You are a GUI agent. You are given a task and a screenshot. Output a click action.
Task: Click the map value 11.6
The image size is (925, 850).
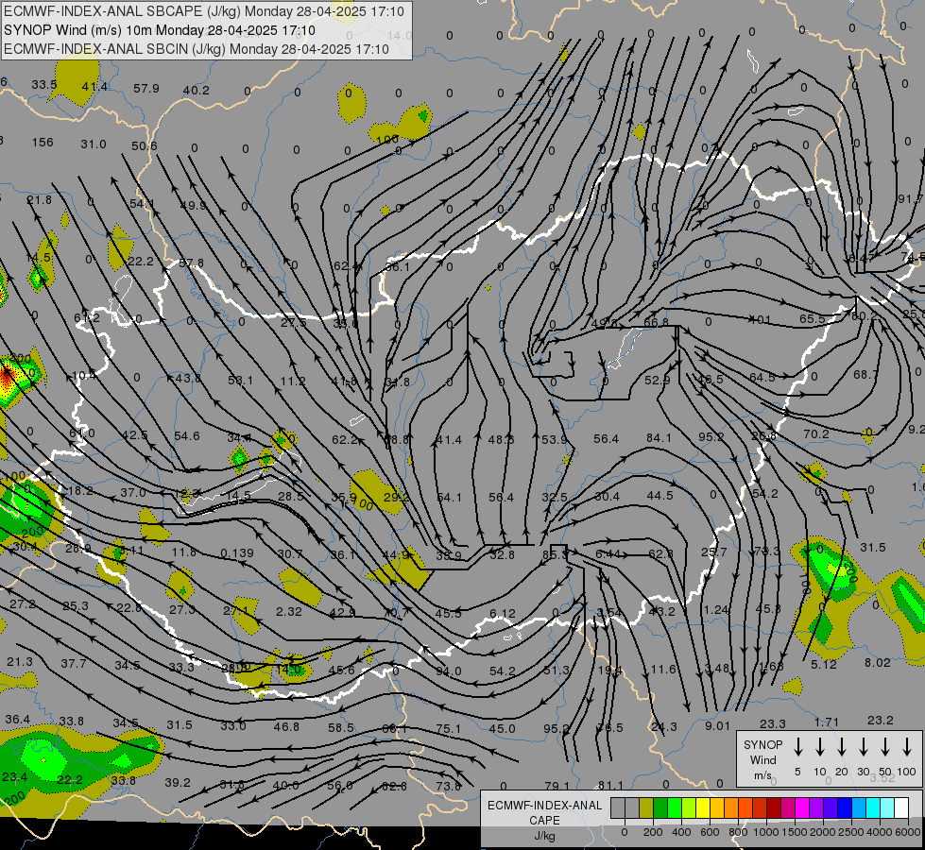pos(663,669)
